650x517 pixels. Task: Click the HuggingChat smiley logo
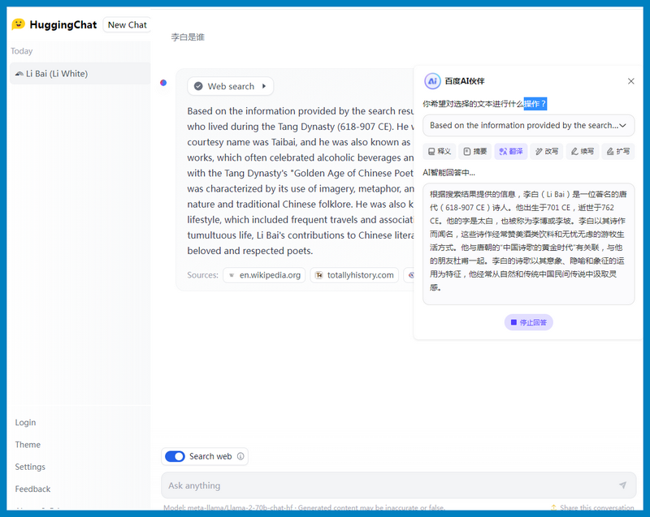18,24
